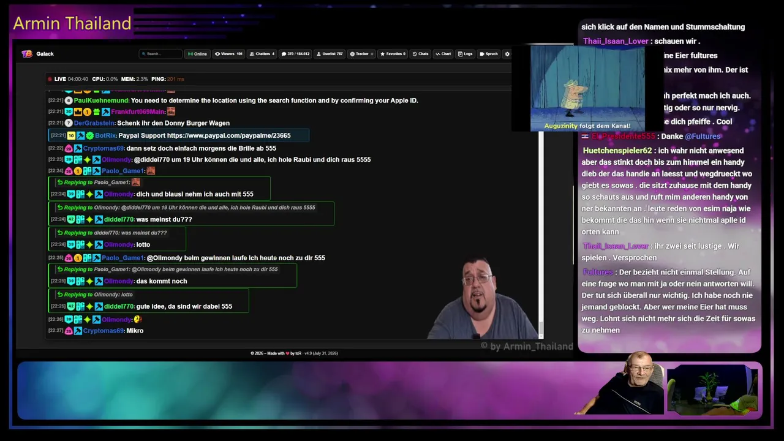Click the level 6 badge beside PaulKuehnemund
The height and width of the screenshot is (441, 784).
pos(69,100)
